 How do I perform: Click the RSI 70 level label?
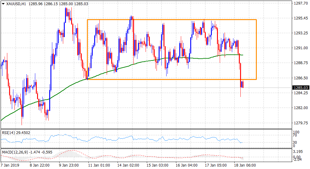pyautogui.click(x=295, y=136)
